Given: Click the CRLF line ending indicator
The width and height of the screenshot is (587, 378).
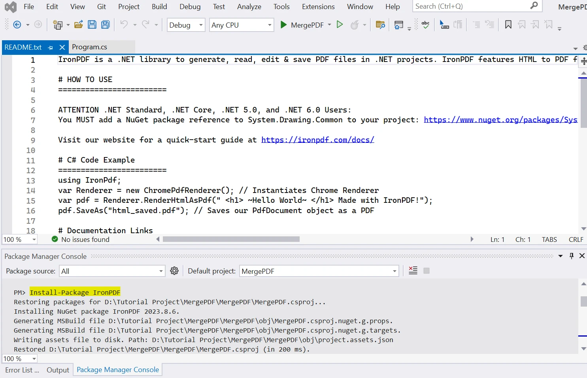Looking at the screenshot, I should coord(576,240).
